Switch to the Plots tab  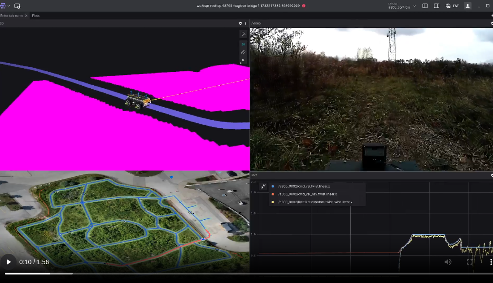(x=36, y=16)
